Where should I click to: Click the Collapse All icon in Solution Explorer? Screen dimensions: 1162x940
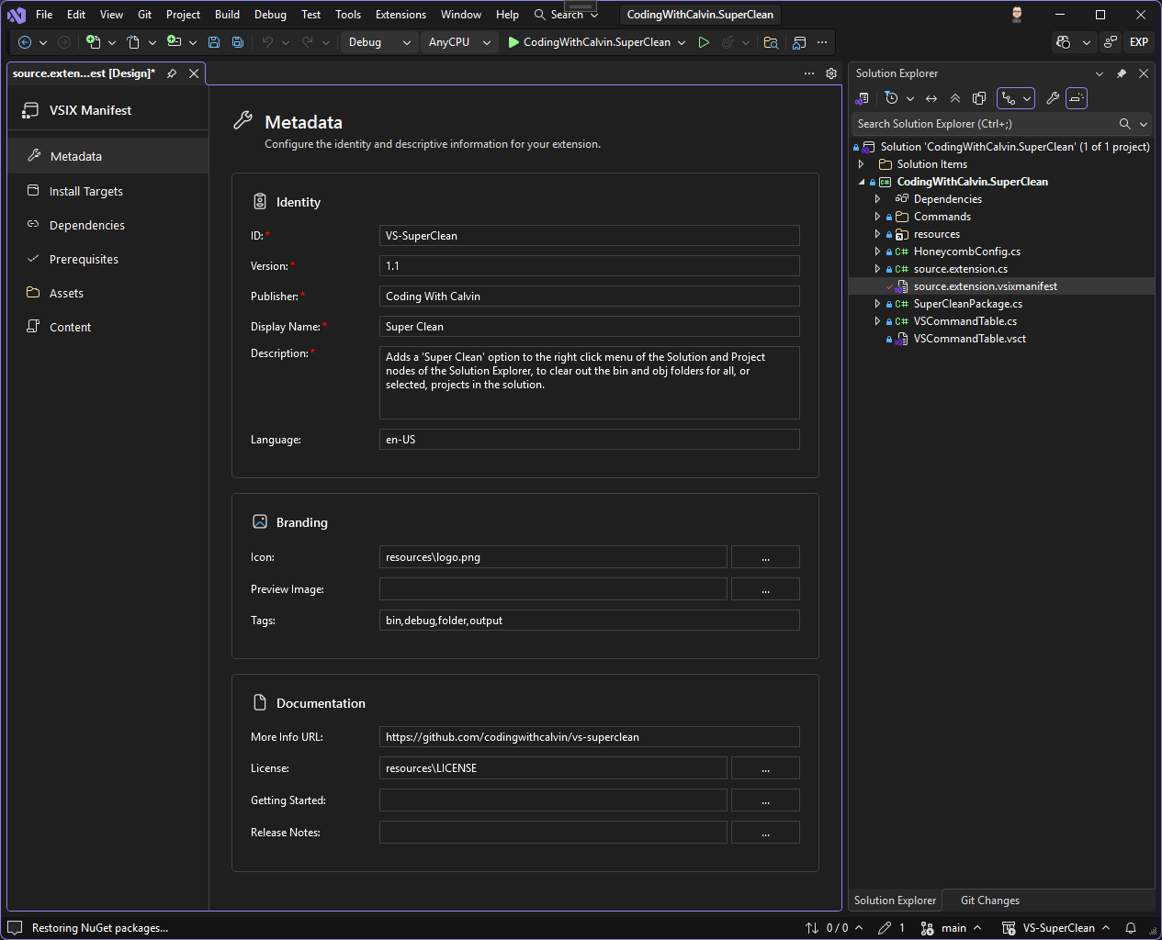pos(955,98)
